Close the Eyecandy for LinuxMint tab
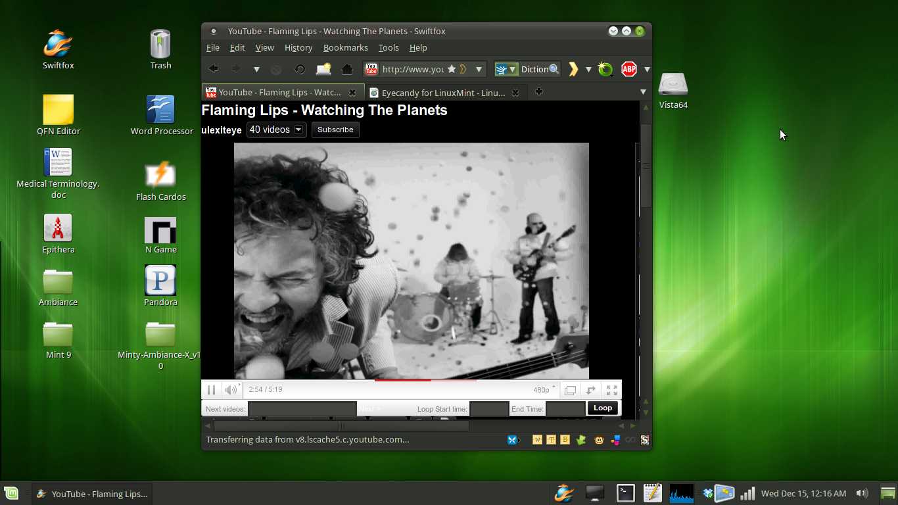Screen dimensions: 898x505 coord(515,93)
